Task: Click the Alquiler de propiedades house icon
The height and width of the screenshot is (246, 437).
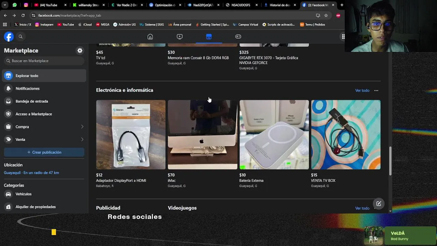Action: coord(9,207)
